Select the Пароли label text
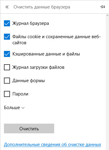This screenshot has height=150, width=109. pos(20,94)
